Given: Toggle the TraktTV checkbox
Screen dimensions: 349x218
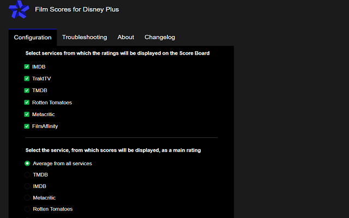Looking at the screenshot, I should [x=27, y=78].
